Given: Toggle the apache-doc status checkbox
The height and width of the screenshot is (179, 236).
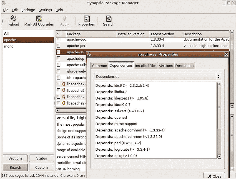Looking at the screenshot, I should click(x=58, y=39).
